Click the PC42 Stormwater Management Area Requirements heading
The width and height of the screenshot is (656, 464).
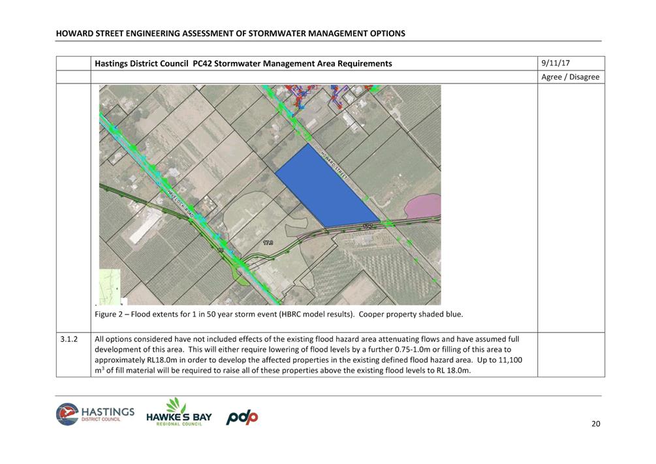coord(243,63)
